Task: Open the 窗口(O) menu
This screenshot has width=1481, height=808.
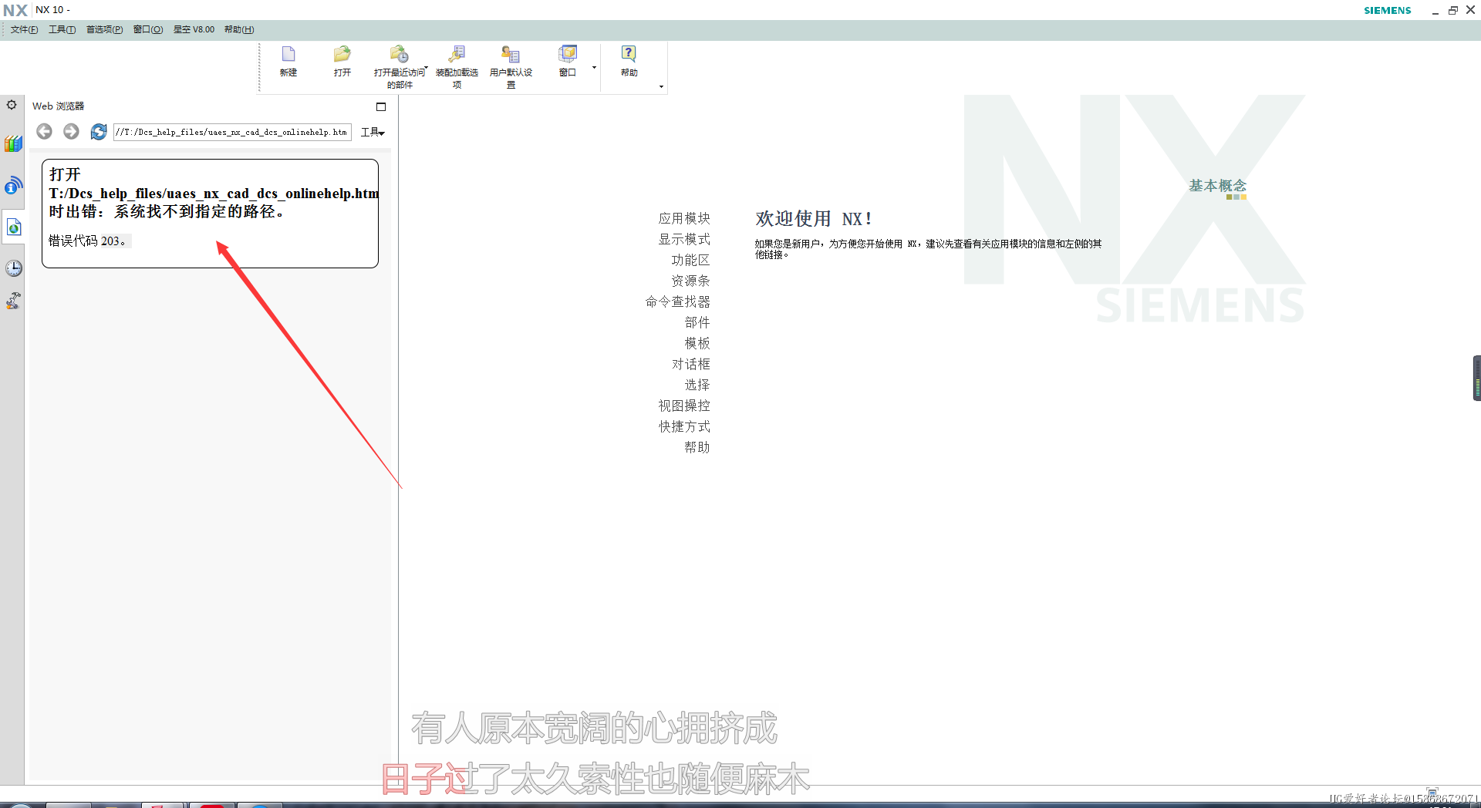Action: (x=148, y=29)
